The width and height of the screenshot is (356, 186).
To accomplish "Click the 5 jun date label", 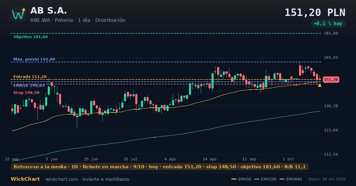I will (x=52, y=159).
